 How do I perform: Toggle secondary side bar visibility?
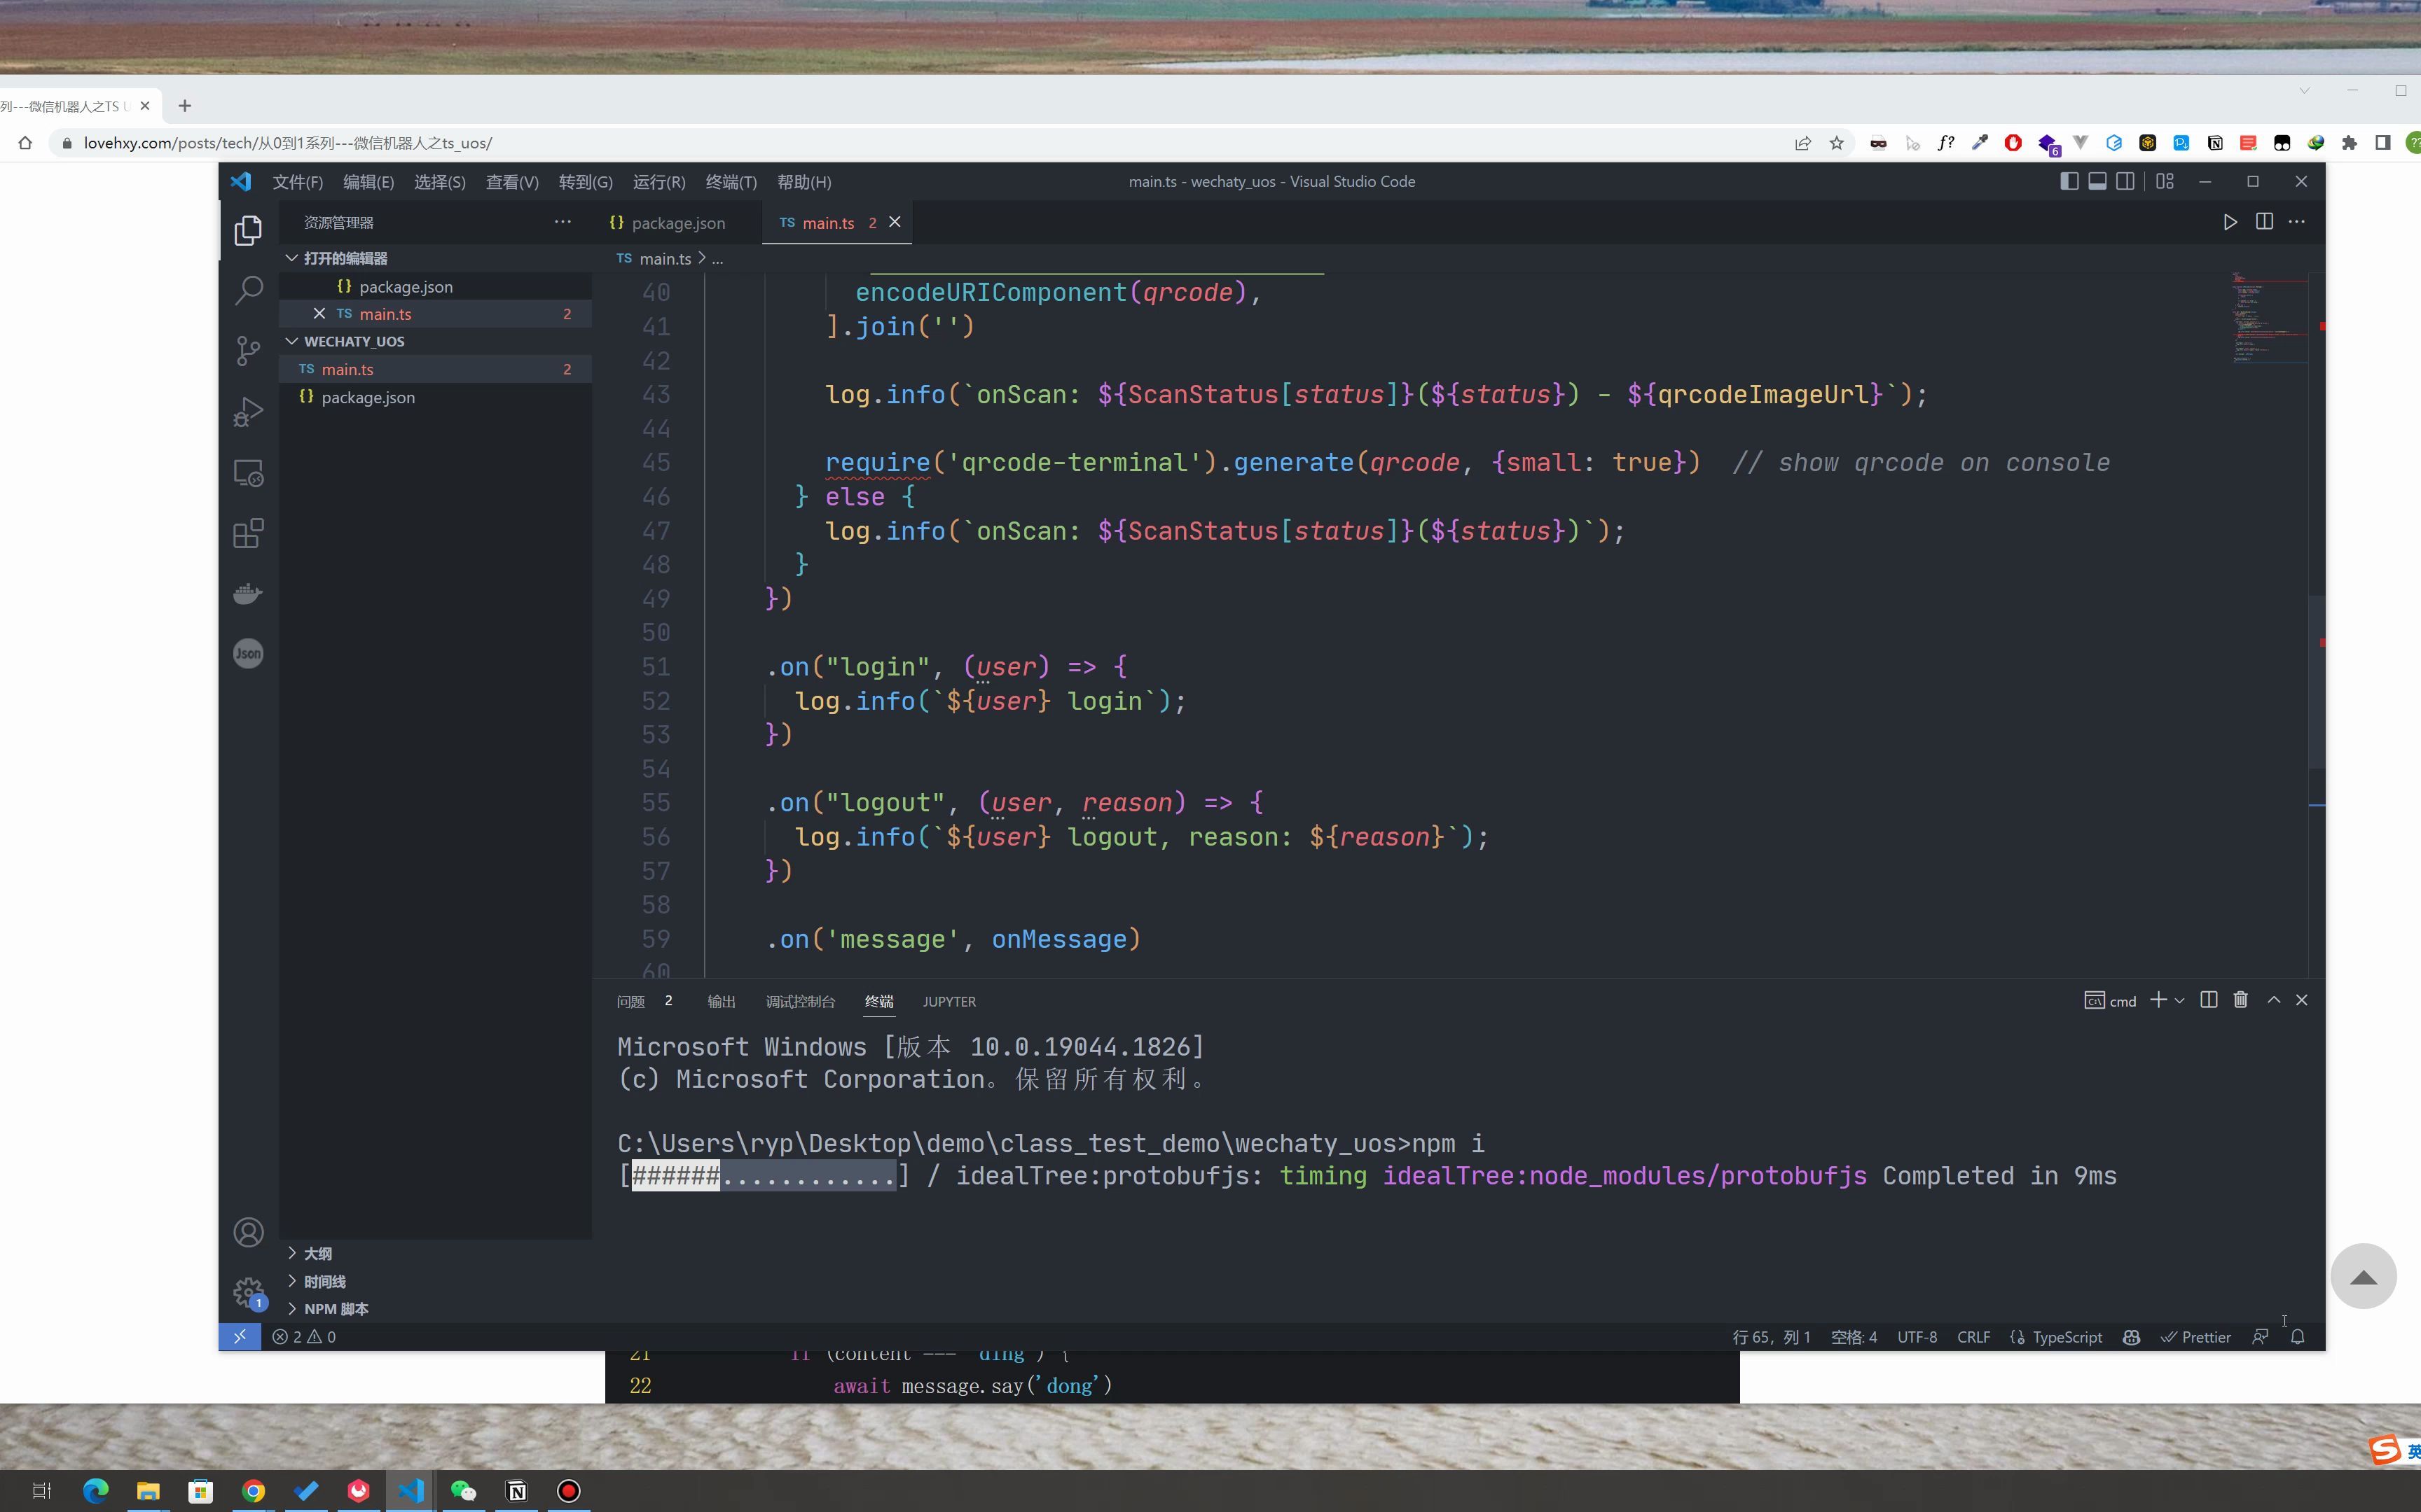(2126, 181)
